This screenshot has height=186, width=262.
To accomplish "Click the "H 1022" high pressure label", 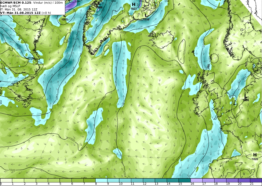I will 134,6.
